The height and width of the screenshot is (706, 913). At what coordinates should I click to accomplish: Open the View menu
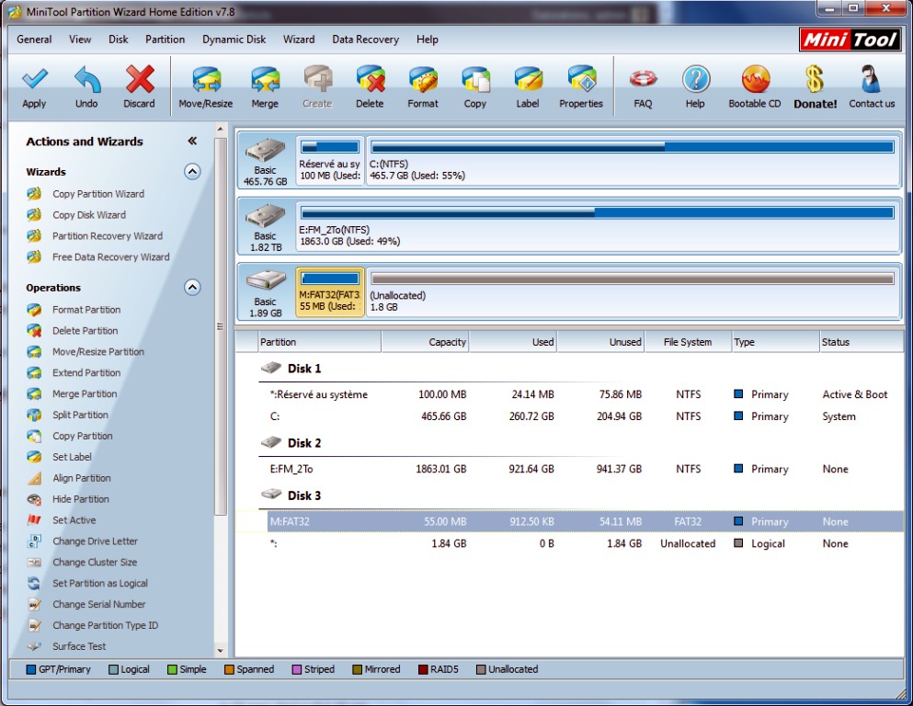80,40
